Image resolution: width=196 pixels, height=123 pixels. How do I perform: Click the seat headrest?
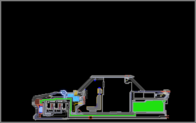point(100,91)
